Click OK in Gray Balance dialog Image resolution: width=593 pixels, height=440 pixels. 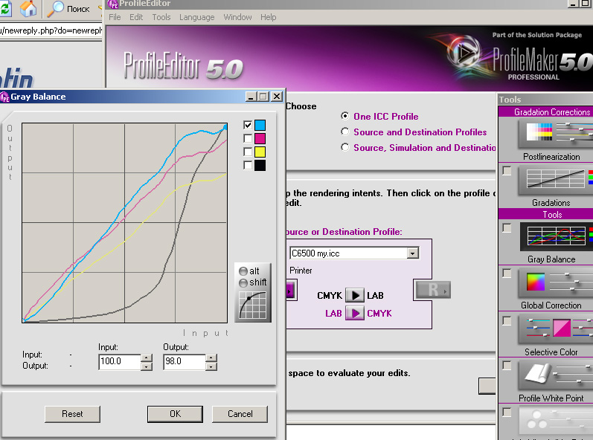(175, 414)
